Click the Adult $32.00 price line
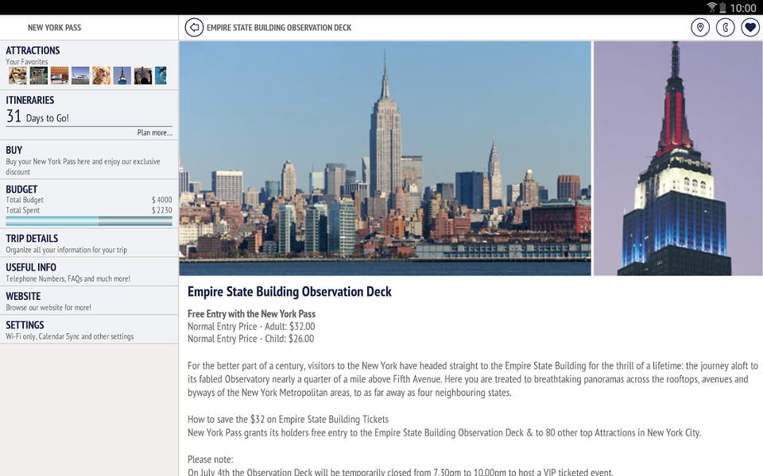Image resolution: width=763 pixels, height=476 pixels. (x=251, y=326)
